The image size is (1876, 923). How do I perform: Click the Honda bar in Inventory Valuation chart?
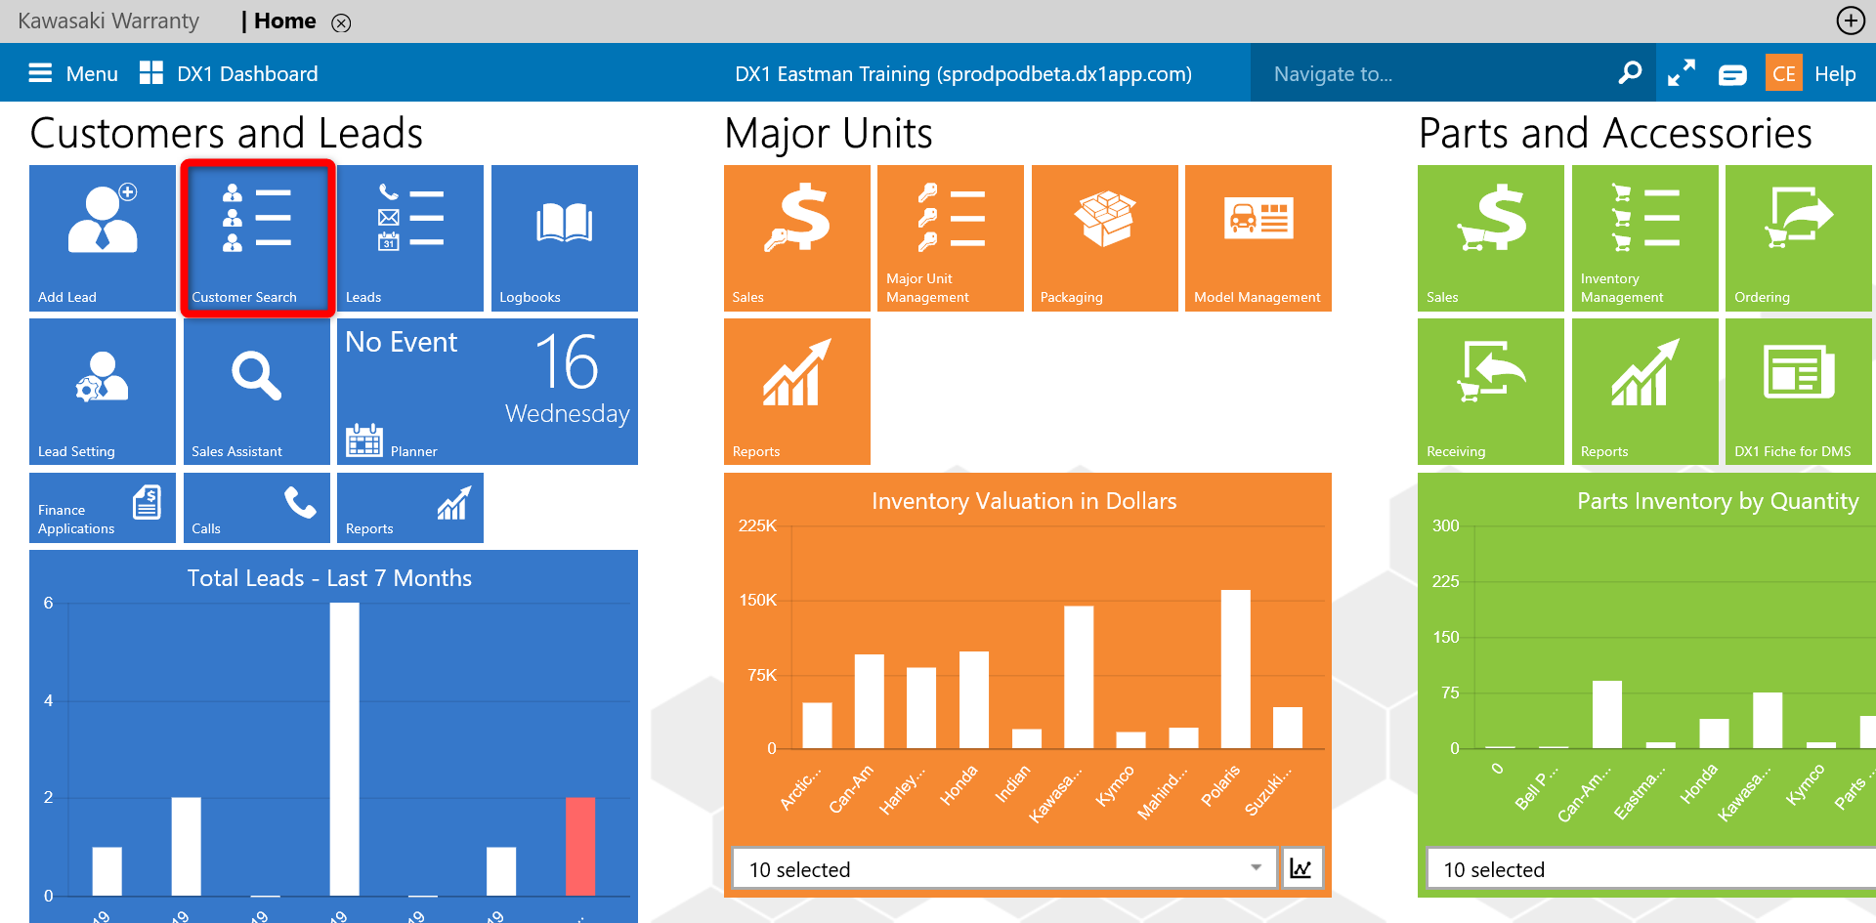click(974, 700)
